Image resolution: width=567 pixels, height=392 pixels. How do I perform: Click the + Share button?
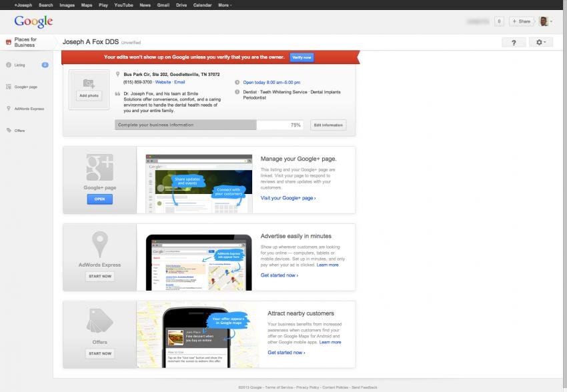pos(522,21)
